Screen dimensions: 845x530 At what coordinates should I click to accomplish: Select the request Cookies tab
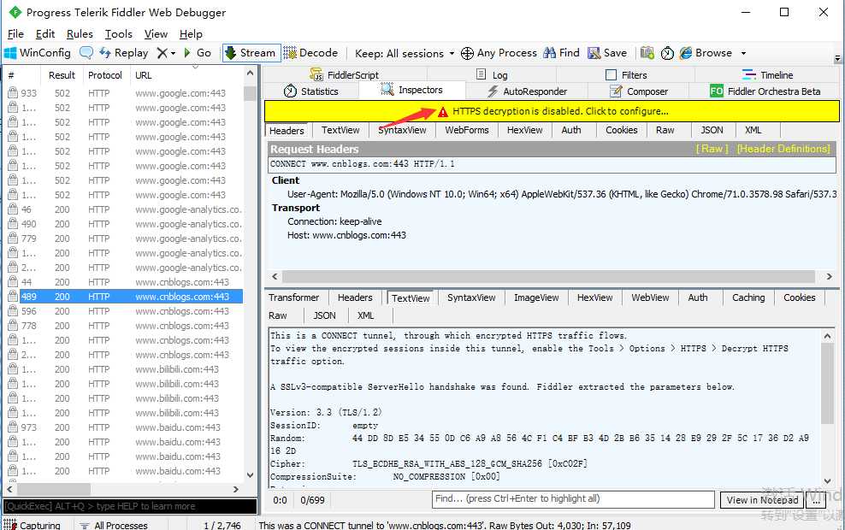(x=622, y=130)
